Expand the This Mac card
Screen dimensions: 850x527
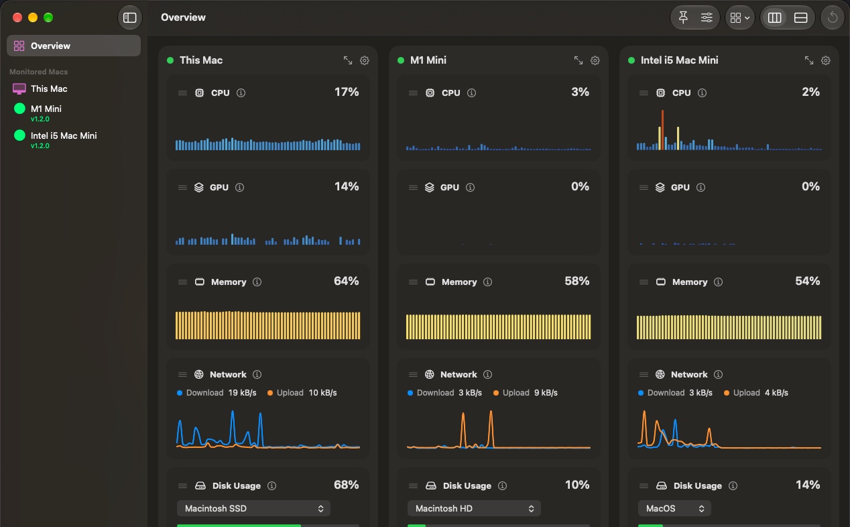348,60
